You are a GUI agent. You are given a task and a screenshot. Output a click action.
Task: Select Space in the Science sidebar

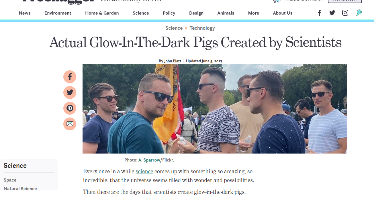point(10,180)
